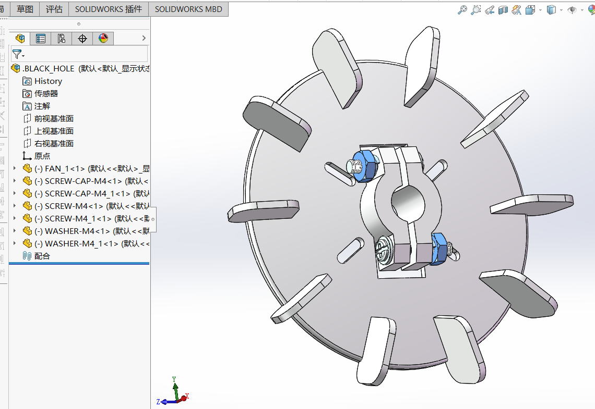
Task: Expand the SCREW-M4<1> component
Action: 15,206
